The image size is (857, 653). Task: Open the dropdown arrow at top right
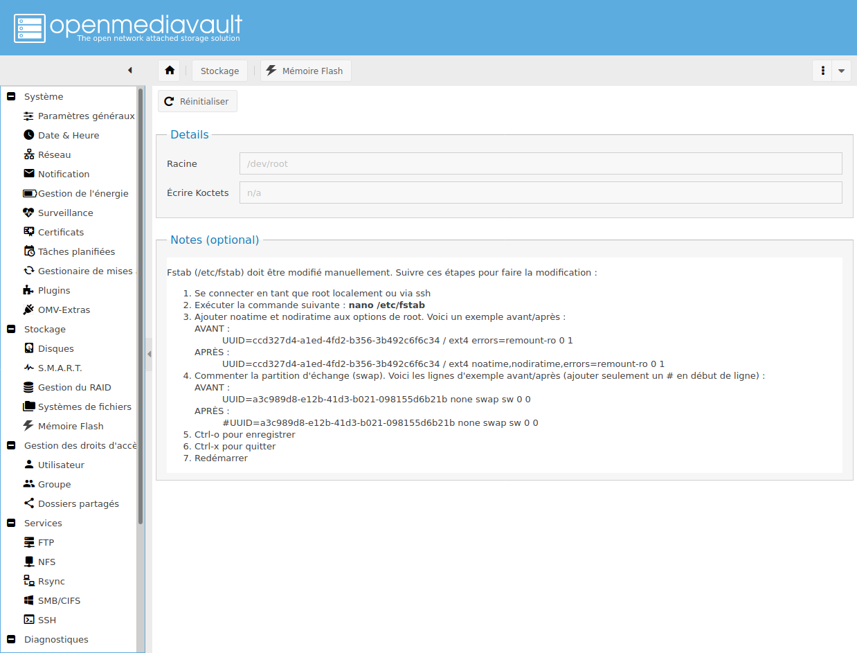pyautogui.click(x=841, y=71)
